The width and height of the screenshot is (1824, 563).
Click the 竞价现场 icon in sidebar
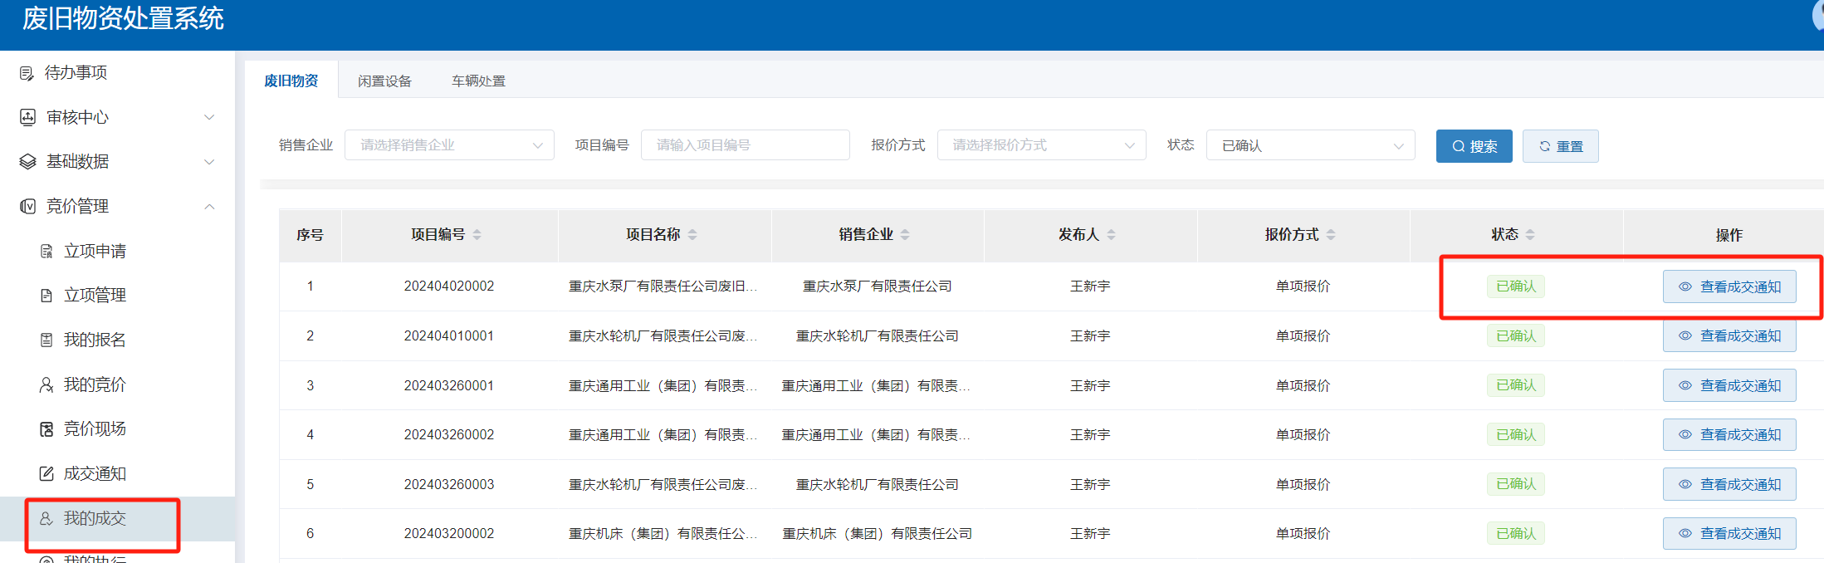click(46, 428)
